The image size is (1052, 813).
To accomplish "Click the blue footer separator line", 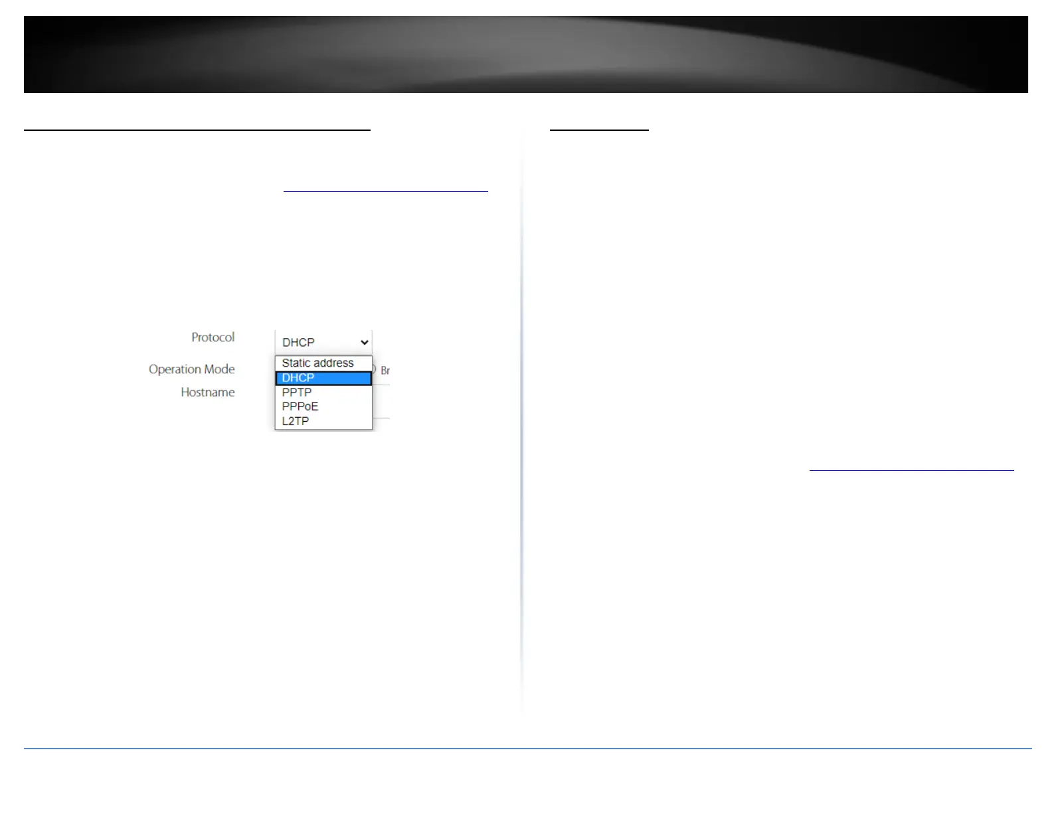I will (528, 749).
